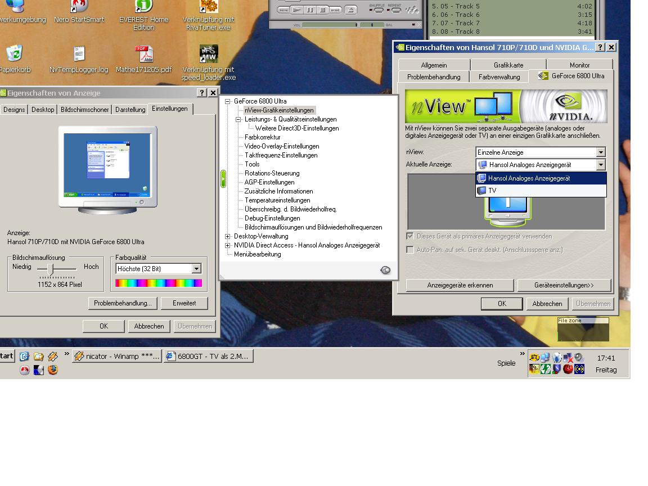
Task: Select the Papierkorb recycle bin icon
Action: pos(15,59)
